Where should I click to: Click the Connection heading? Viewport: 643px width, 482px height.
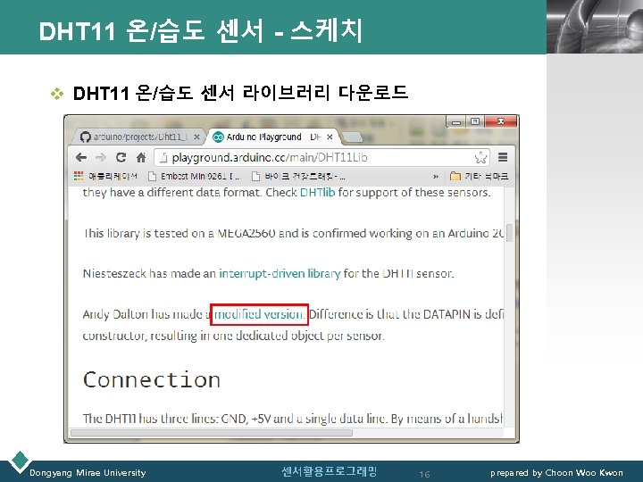click(152, 380)
